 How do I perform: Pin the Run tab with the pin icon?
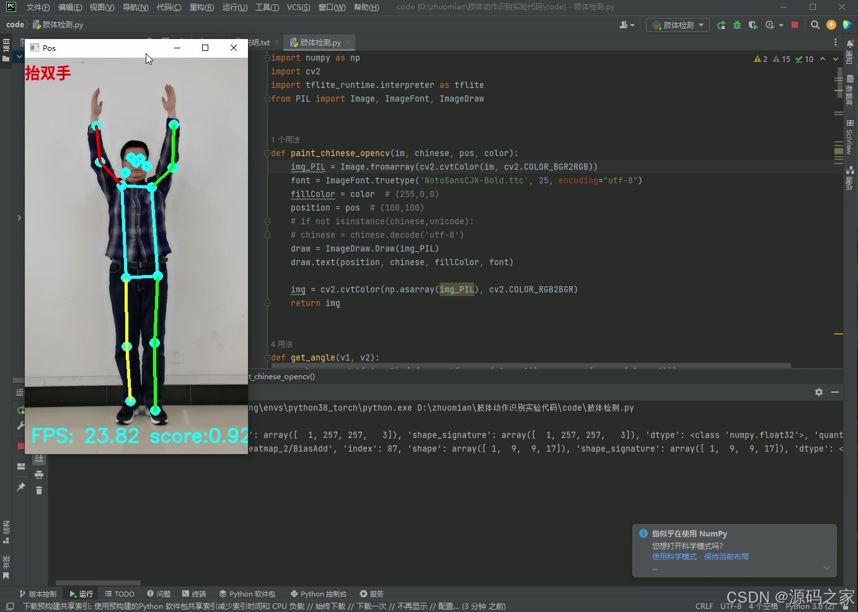click(x=20, y=487)
